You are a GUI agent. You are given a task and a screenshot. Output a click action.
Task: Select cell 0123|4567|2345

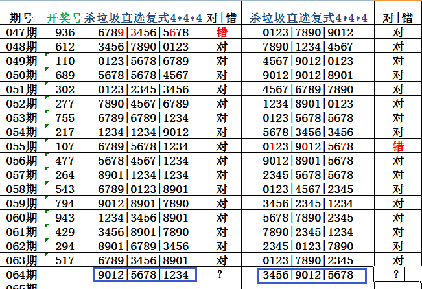coord(308,189)
